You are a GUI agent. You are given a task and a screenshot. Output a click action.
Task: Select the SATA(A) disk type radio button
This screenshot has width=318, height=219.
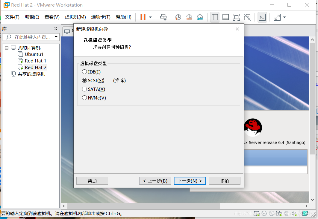(x=84, y=89)
